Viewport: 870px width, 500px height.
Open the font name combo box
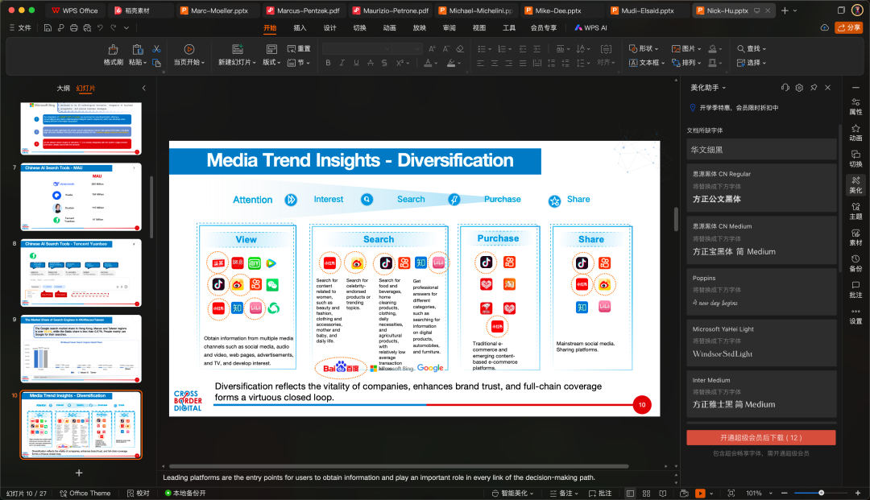tap(356, 49)
